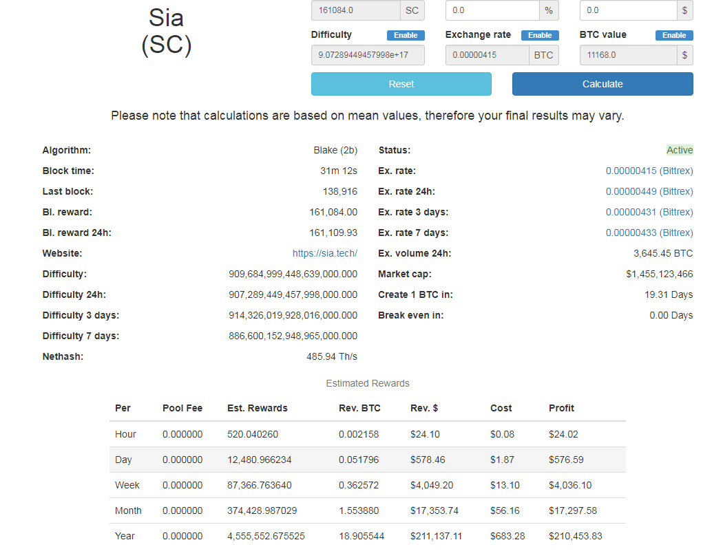The image size is (723, 560).
Task: Click the Hour row label
Action: 125,434
